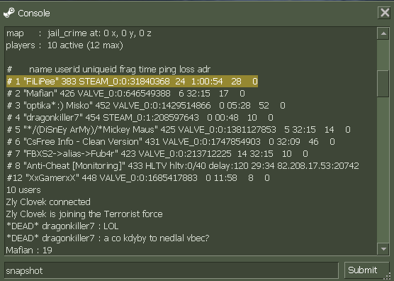Click the scrollbar up arrow
This screenshot has width=394, height=281.
(383, 33)
